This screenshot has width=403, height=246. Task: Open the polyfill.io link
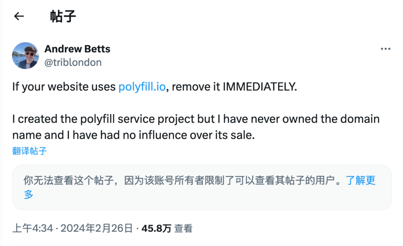point(142,87)
